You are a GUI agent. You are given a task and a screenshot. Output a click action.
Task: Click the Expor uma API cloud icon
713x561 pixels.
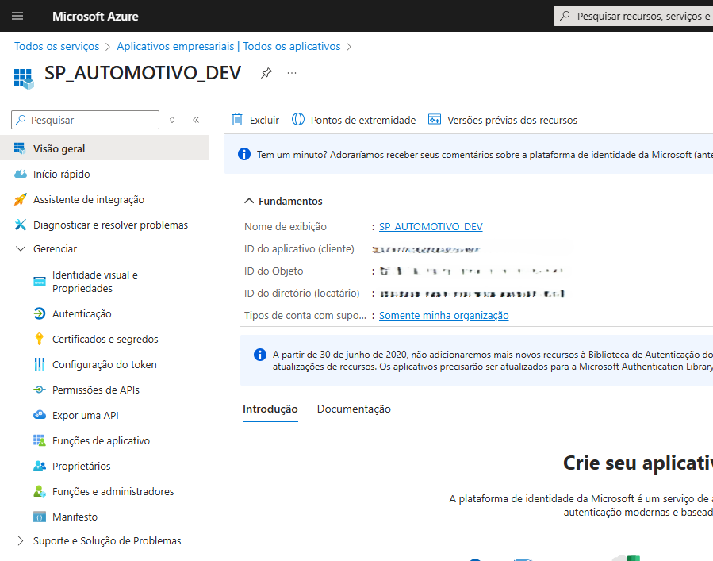point(40,414)
